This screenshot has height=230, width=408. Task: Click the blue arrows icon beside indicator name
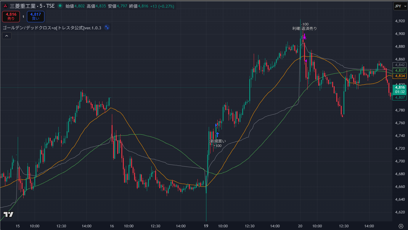(x=107, y=28)
